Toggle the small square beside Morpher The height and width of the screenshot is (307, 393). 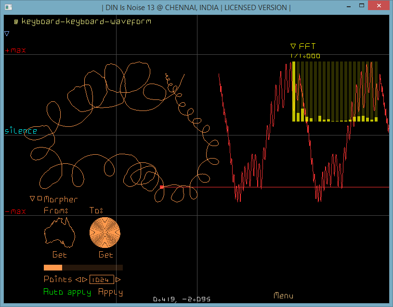39,198
